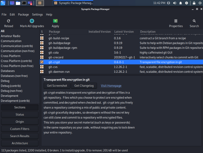The height and width of the screenshot is (153, 203).
Task: Open the Kali application menu icon
Action: coord(3,3)
